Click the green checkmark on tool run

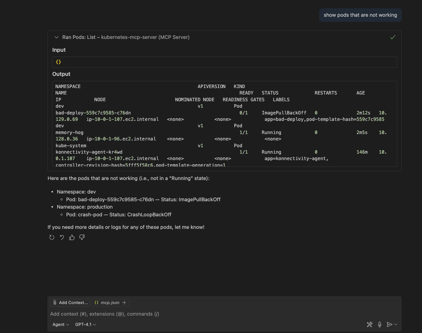[392, 37]
